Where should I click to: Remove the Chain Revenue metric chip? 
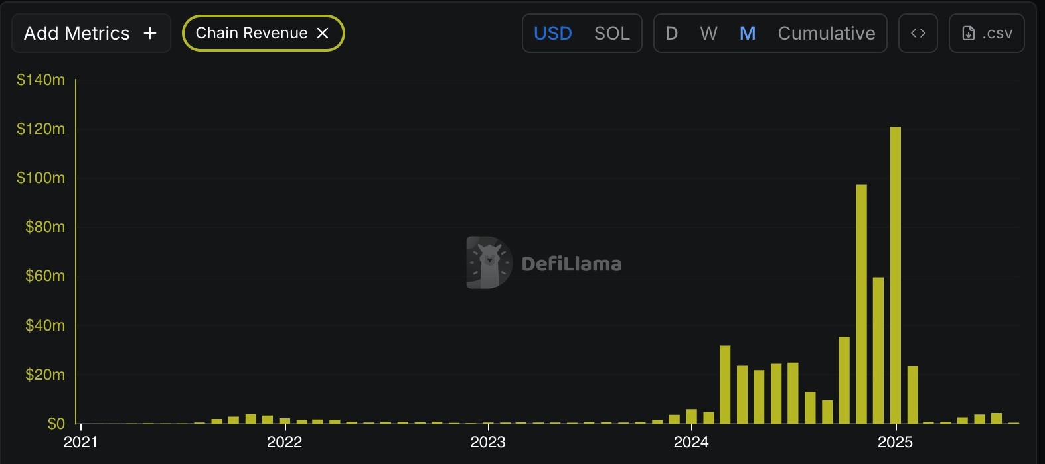[x=323, y=33]
